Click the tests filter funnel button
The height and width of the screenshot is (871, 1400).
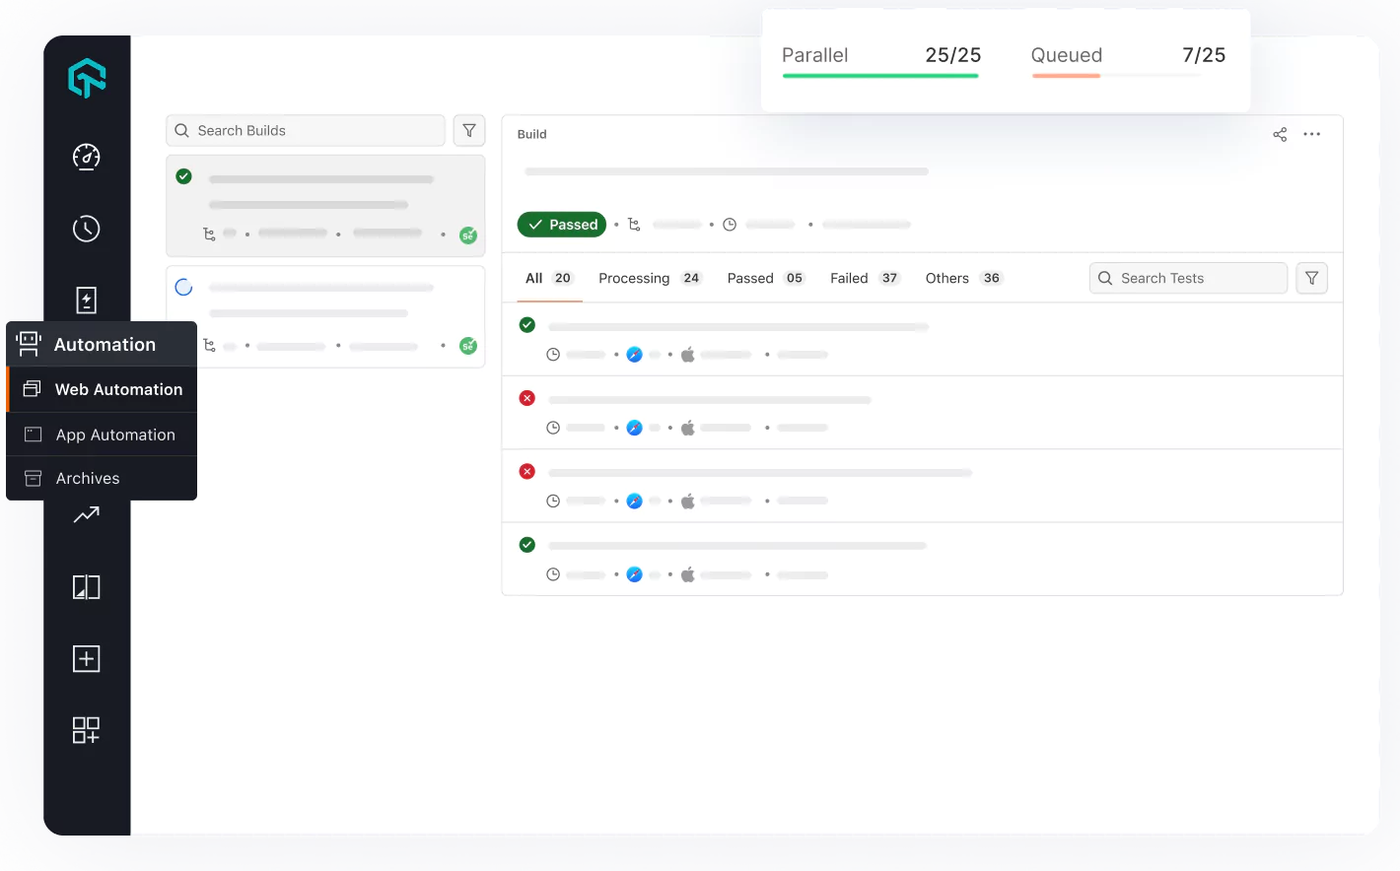(x=1311, y=278)
